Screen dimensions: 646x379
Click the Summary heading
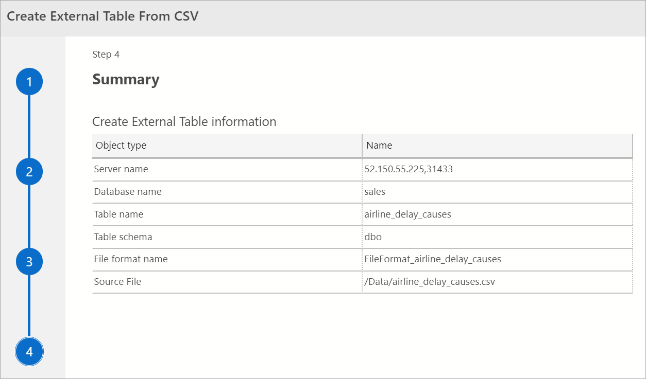[126, 80]
